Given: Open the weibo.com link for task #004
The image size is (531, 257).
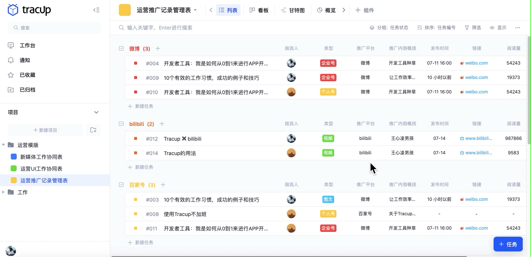Looking at the screenshot, I should point(477,63).
